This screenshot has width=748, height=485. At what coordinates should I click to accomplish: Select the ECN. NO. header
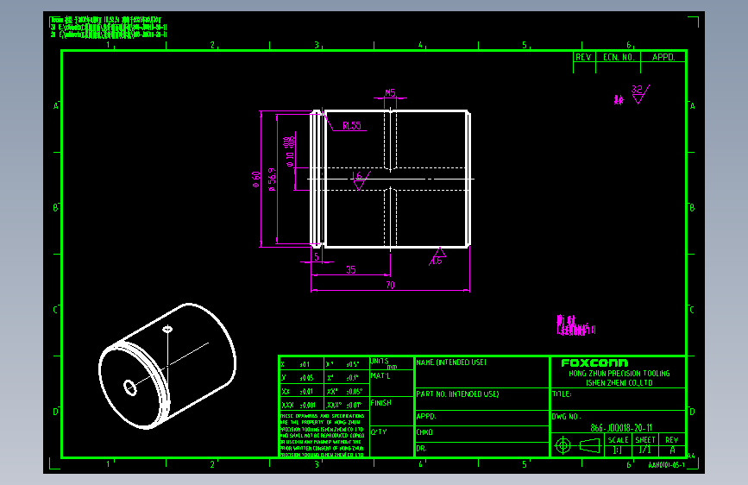[x=619, y=57]
